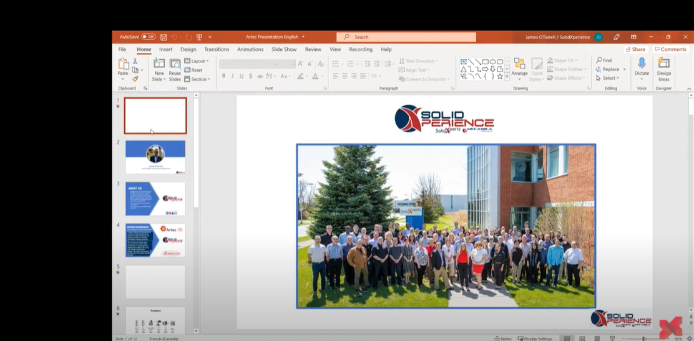Expand the shapes gallery More arrow
694x341 pixels.
click(507, 77)
